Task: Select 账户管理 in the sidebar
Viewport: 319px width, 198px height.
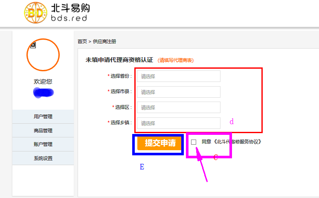Action: [x=43, y=144]
